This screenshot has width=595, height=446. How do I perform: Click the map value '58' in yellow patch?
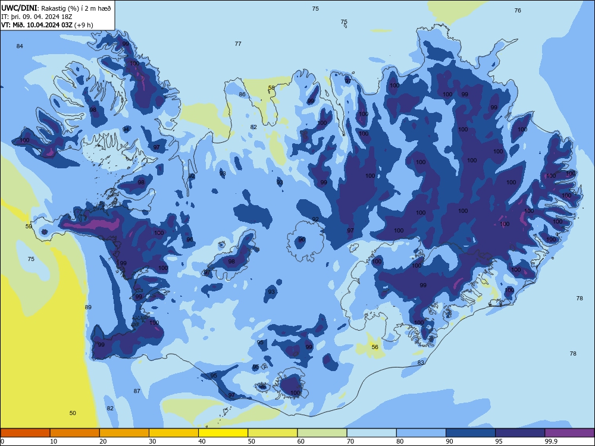pos(271,87)
